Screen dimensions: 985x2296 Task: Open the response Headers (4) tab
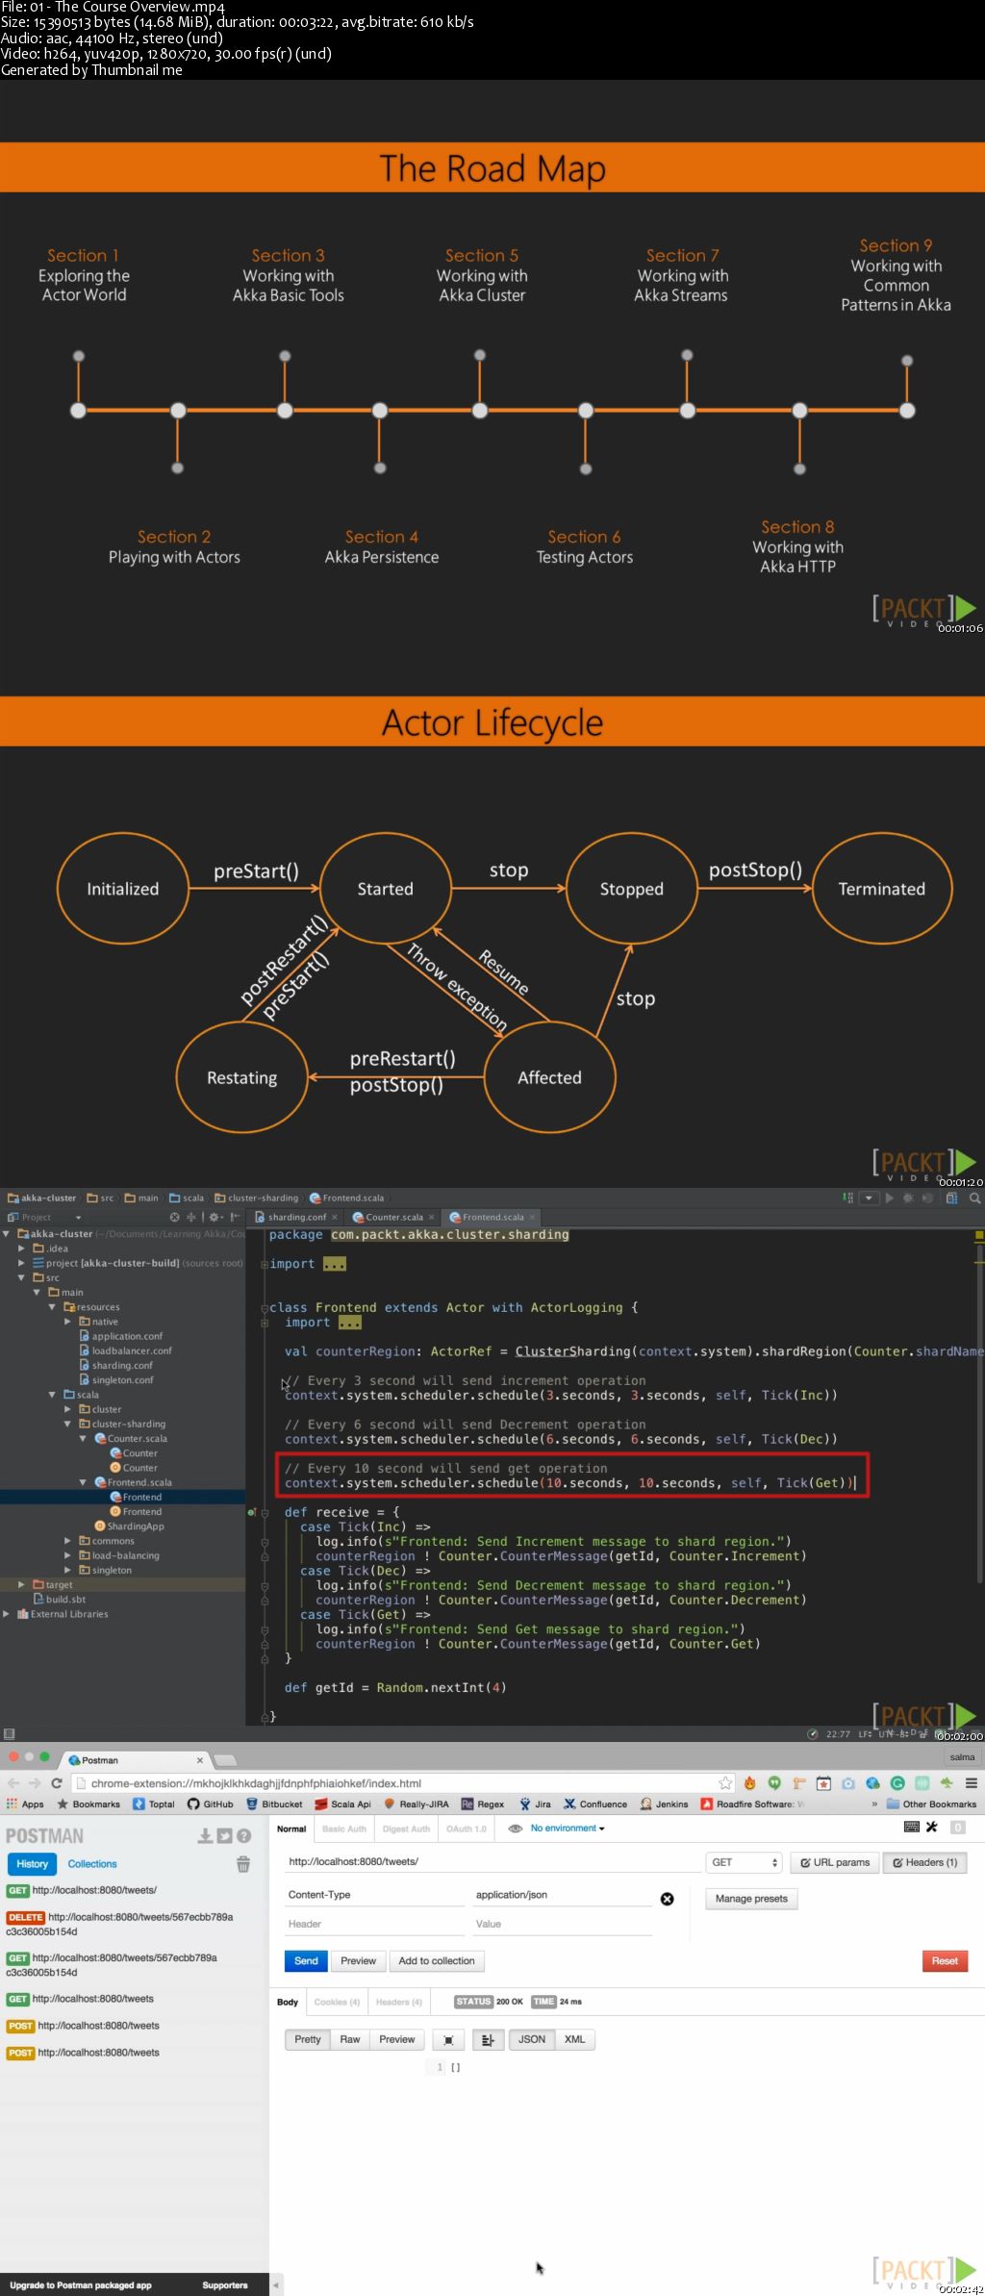click(x=398, y=2002)
